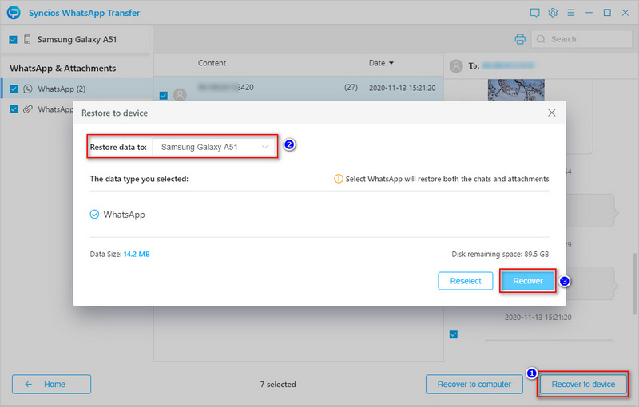This screenshot has height=407, width=639.
Task: Click the phone device icon
Action: click(27, 39)
